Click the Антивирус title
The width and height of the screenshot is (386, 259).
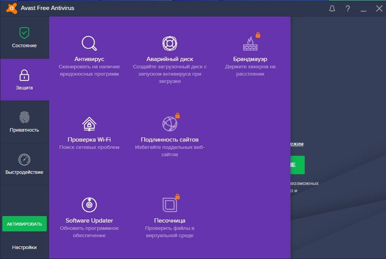(x=89, y=59)
